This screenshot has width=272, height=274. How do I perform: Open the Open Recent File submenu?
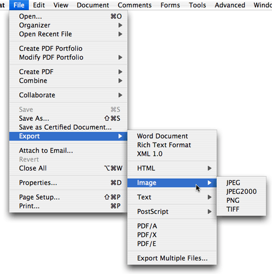68,34
